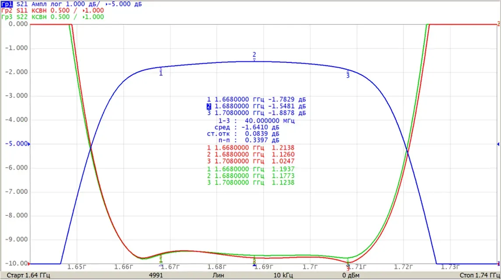
Task: Click the 'ст.отк : 0.0839 дБ' deviation readout
Action: coord(243,134)
